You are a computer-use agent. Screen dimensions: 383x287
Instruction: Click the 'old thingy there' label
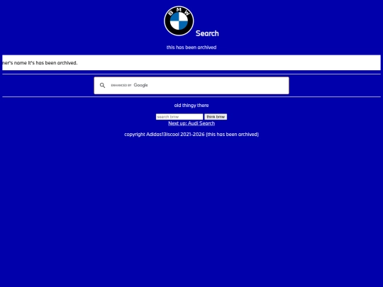point(191,106)
